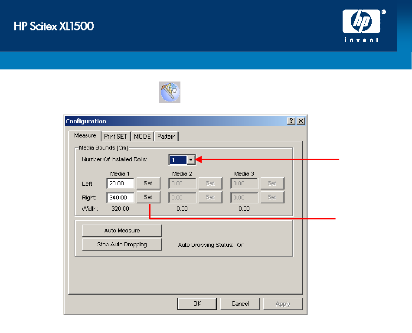Open the Print SET tab
This screenshot has height=333, width=412.
click(116, 137)
